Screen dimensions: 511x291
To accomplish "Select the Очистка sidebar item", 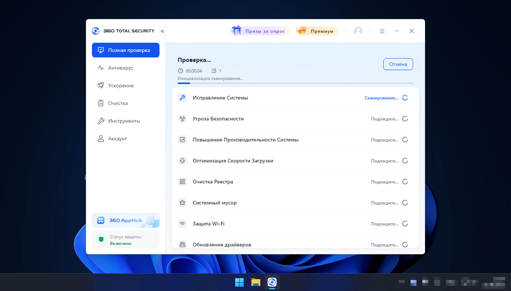I will click(x=126, y=103).
